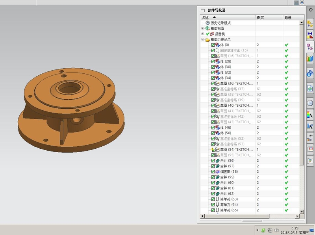Viewport: 315px width, 235px height.
Task: Click the vertical scrollbar of feature tree
Action: tap(302, 95)
